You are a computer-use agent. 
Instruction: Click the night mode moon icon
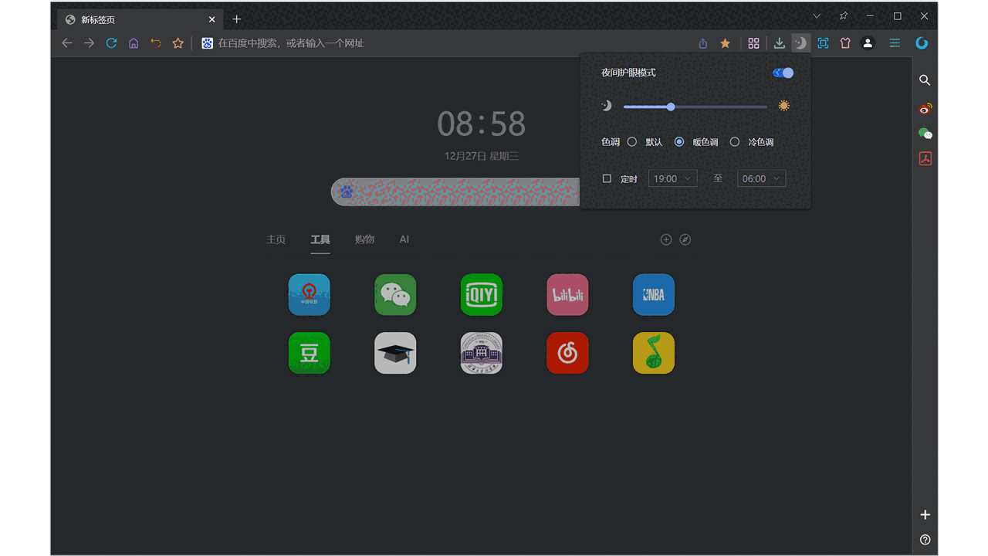800,42
